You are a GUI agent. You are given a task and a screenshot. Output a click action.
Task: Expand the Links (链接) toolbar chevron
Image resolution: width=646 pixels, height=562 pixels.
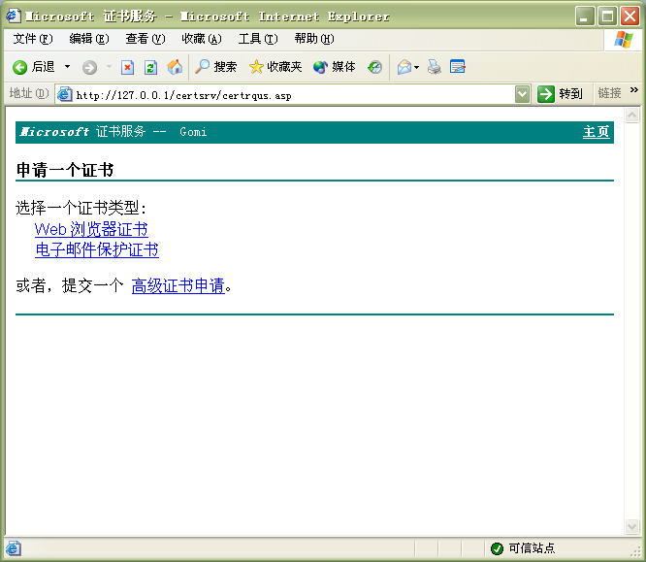[634, 90]
